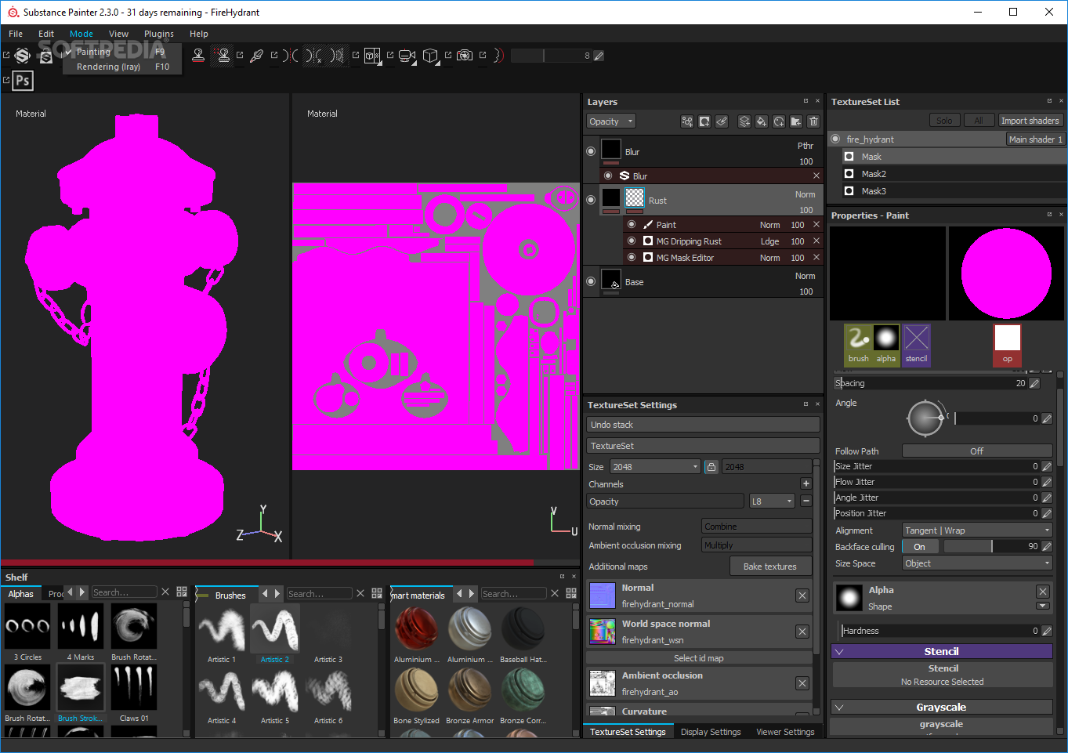Hide the Base layer
Screen dimensions: 1068x753
pyautogui.click(x=591, y=281)
